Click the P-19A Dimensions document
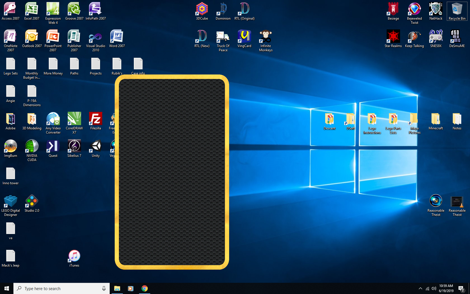Image resolution: width=470 pixels, height=294 pixels. (x=32, y=95)
